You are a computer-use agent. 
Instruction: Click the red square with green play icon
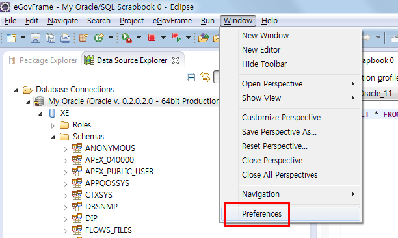177,38
